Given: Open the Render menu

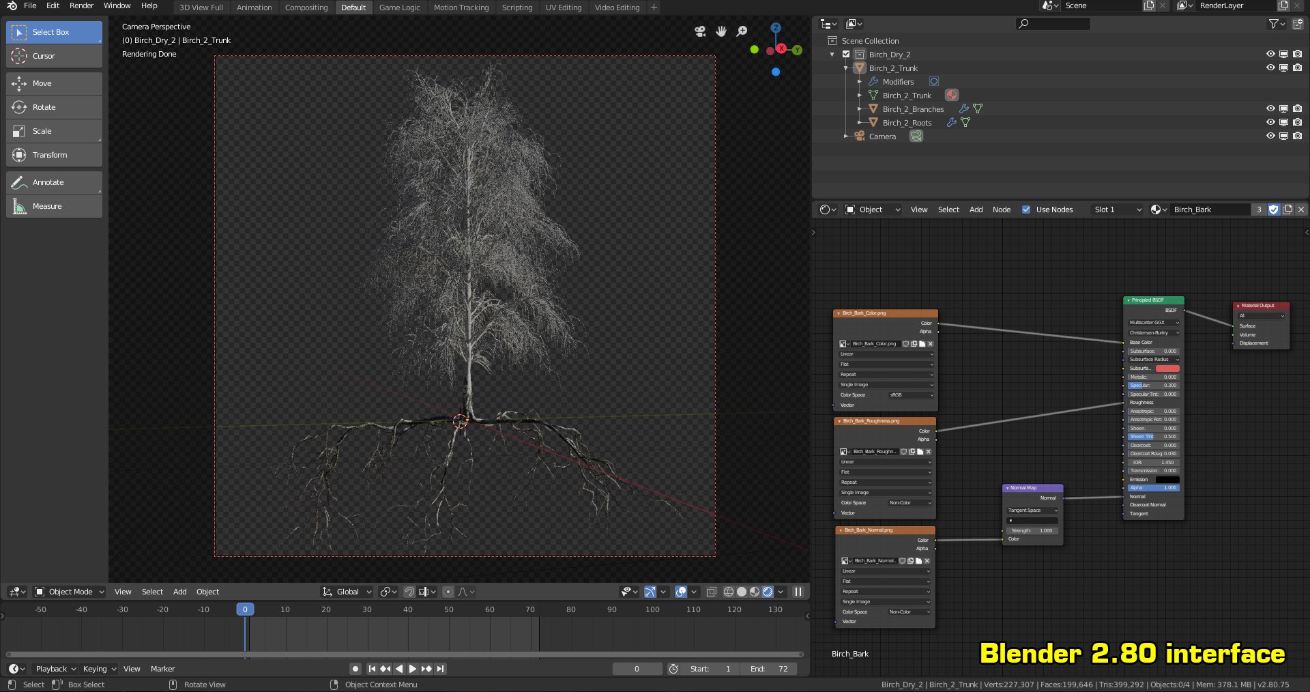Looking at the screenshot, I should (81, 5).
